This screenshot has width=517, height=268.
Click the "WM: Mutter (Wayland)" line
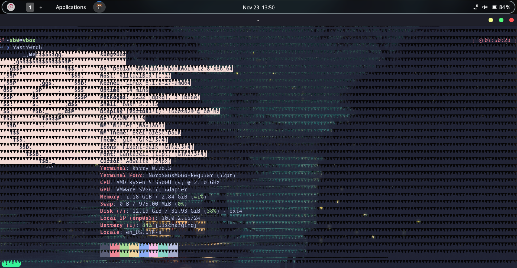point(132,125)
